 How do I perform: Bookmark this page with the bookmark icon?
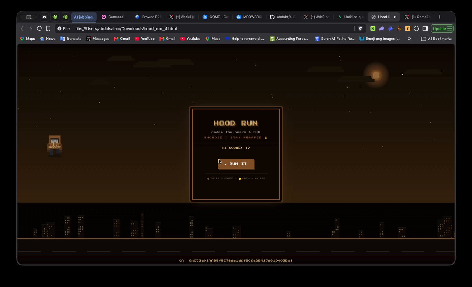click(x=48, y=29)
